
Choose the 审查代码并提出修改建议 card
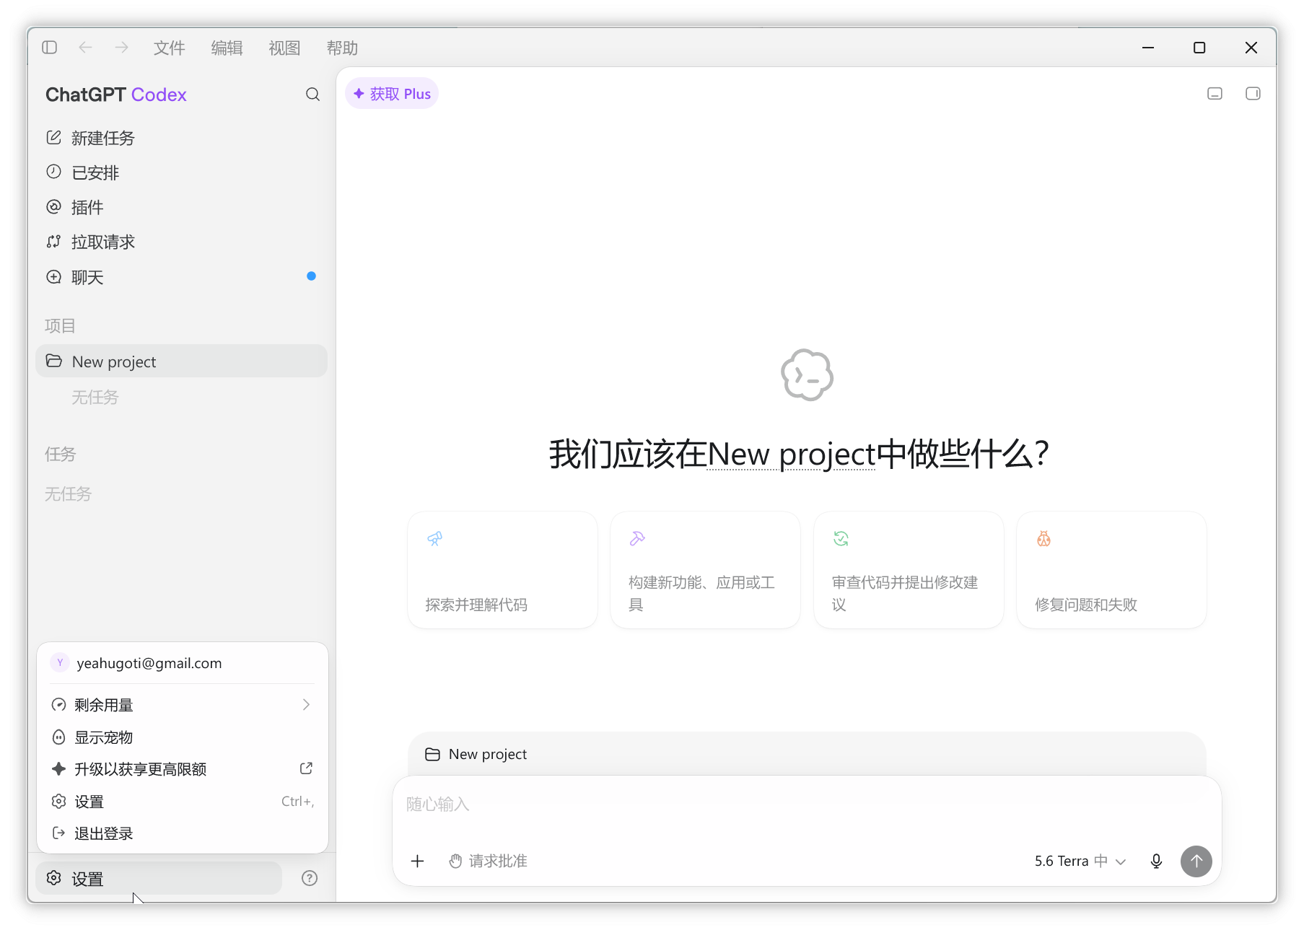click(909, 570)
